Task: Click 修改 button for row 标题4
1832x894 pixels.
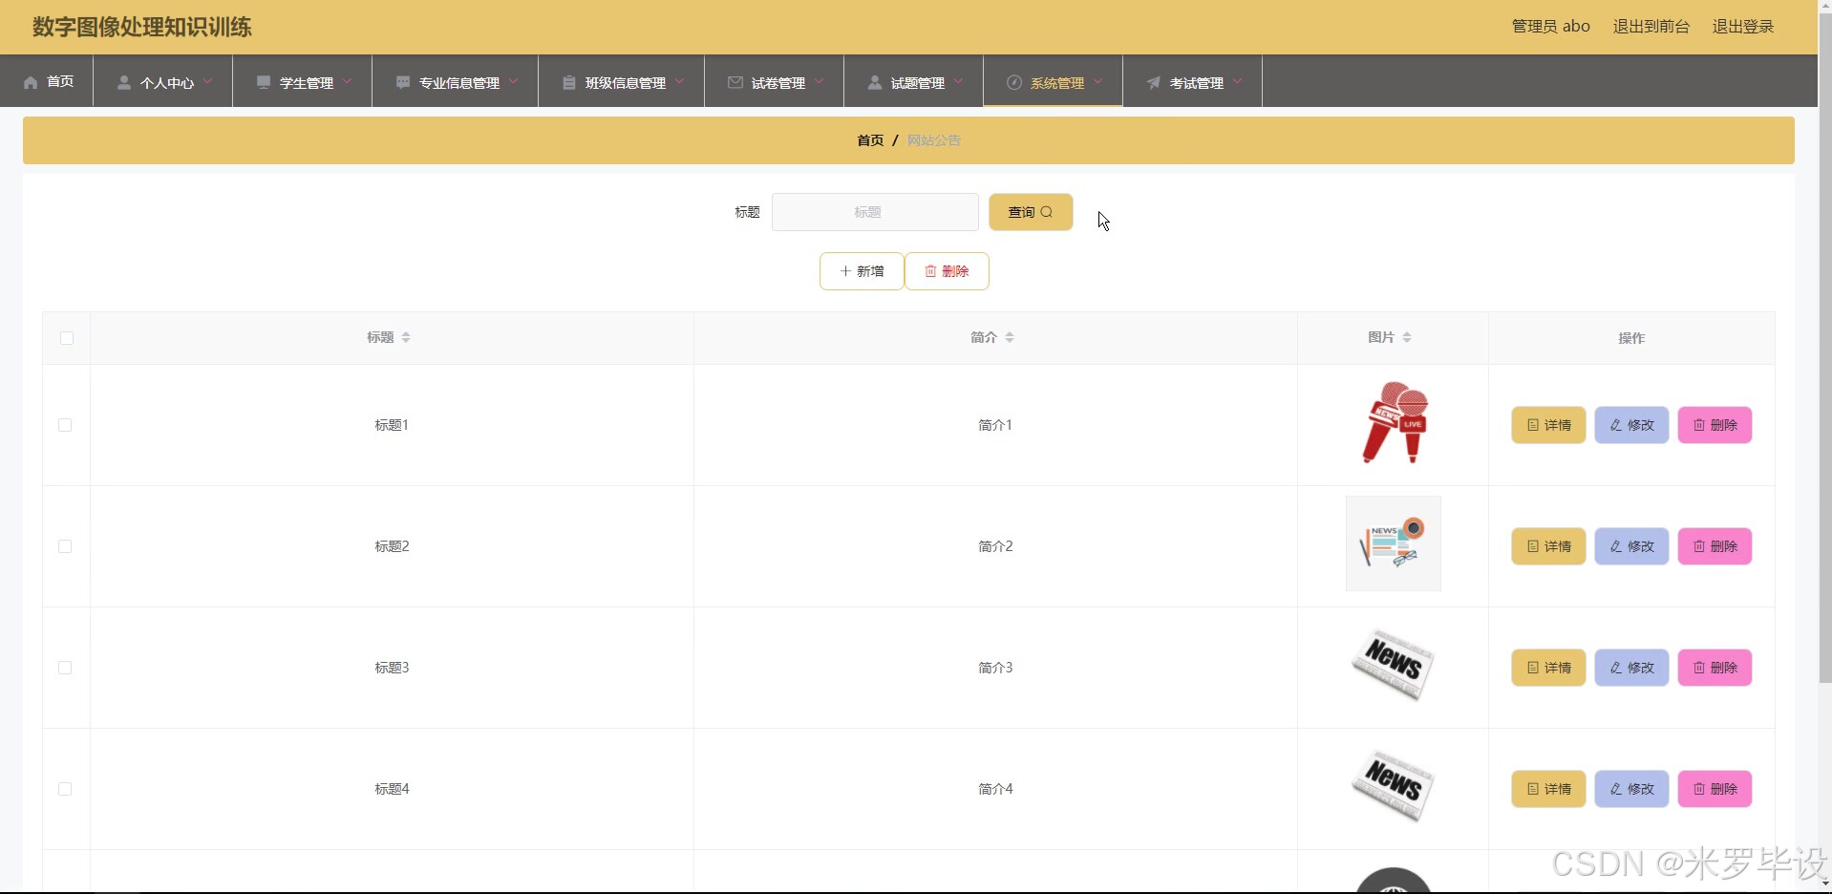Action: (x=1631, y=789)
